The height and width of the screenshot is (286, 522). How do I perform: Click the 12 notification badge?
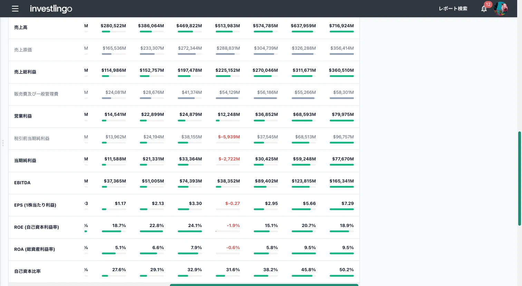click(x=488, y=4)
